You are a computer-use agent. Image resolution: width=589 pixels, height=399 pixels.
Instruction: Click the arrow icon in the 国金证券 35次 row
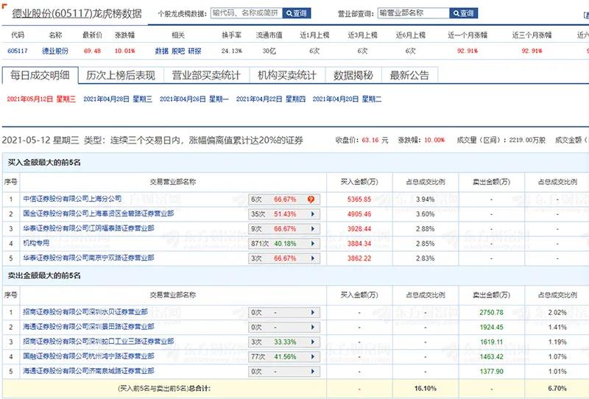coord(312,213)
